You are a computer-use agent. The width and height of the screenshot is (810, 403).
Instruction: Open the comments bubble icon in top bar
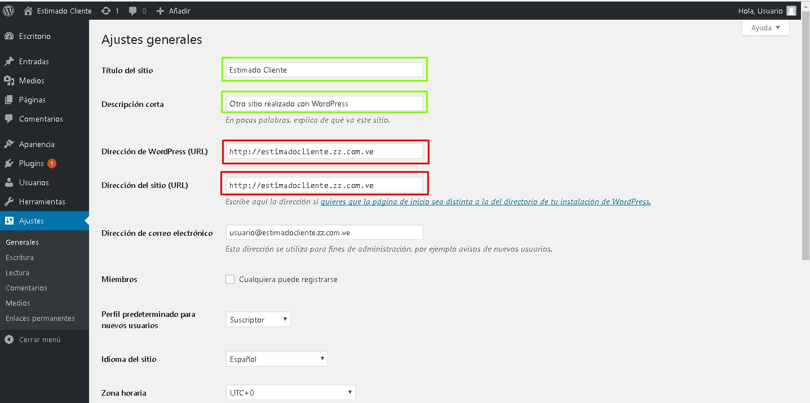click(133, 11)
